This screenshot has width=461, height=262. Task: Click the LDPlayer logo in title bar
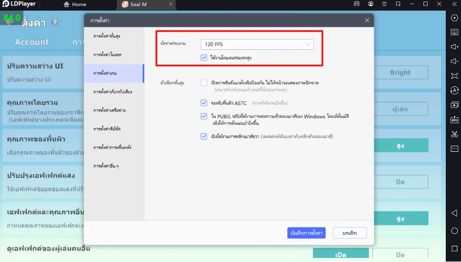click(19, 4)
